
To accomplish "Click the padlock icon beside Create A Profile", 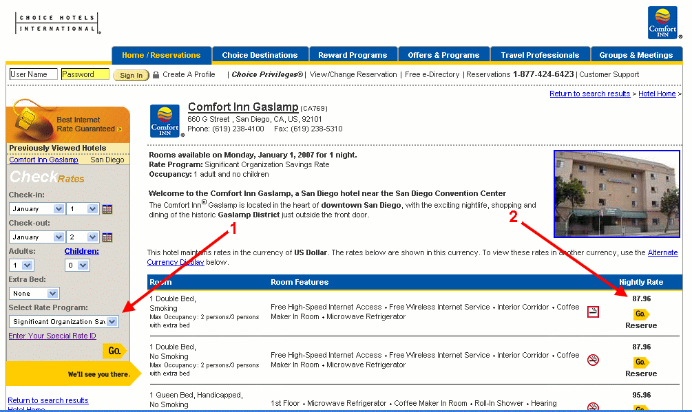I will [156, 75].
